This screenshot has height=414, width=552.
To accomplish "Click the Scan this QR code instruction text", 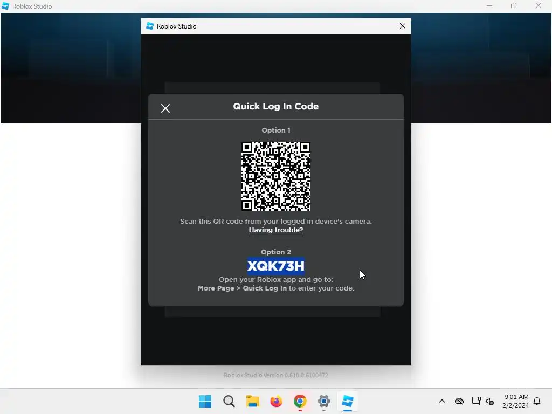I will click(275, 222).
